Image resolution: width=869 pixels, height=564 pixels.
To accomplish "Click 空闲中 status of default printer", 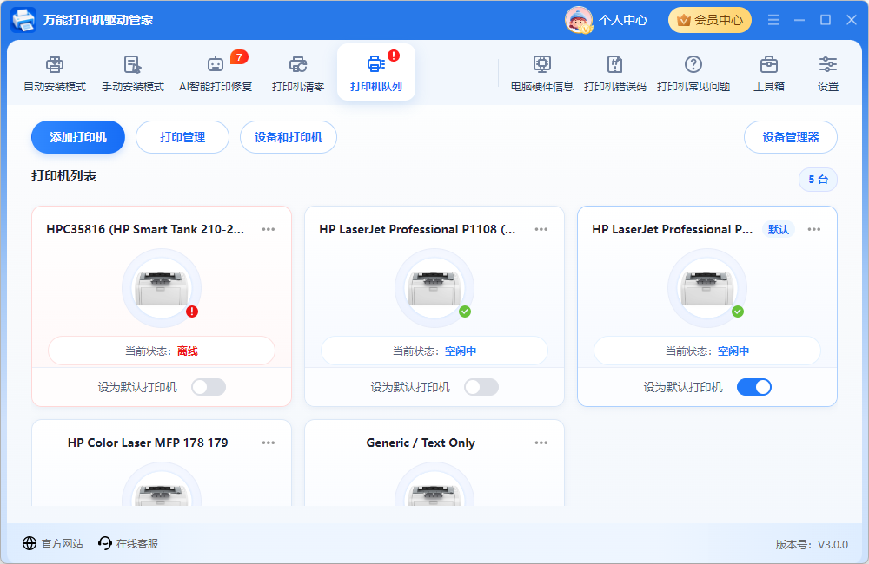I will pos(733,351).
